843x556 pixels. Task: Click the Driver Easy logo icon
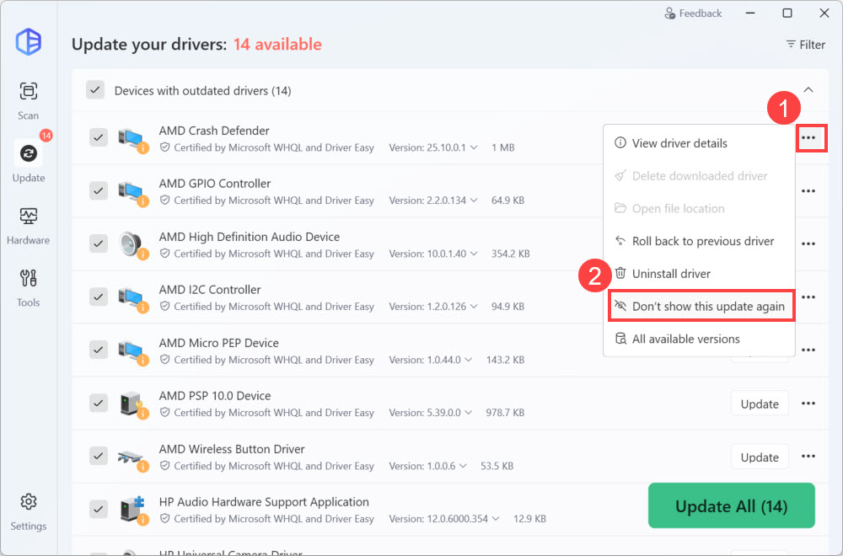tap(29, 41)
